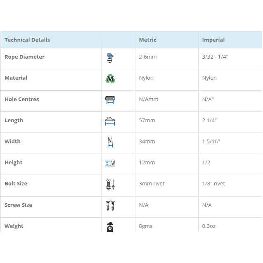
Task: Click the bolt size icon
Action: (x=110, y=184)
